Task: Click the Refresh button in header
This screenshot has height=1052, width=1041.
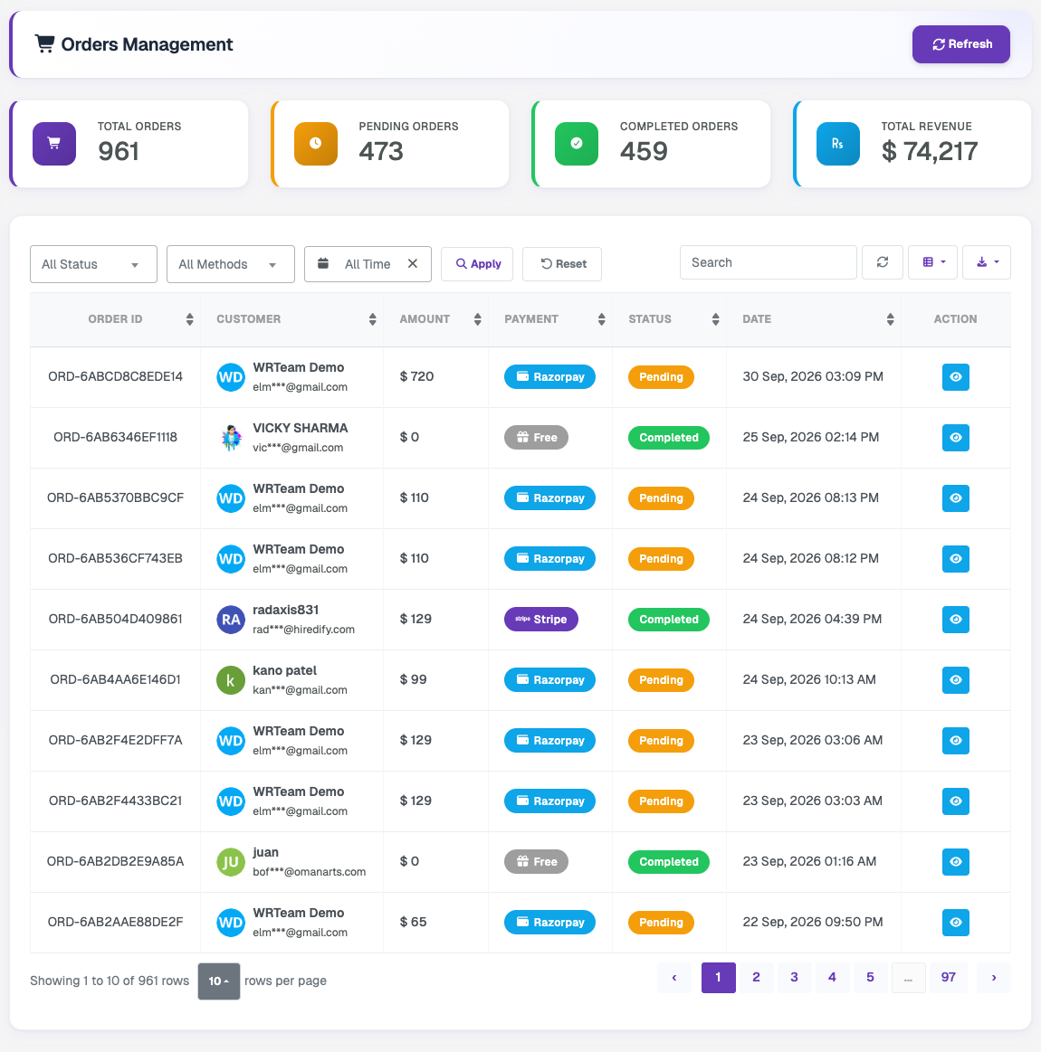Action: tap(960, 44)
